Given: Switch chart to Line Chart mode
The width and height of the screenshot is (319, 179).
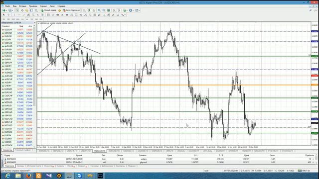Looking at the screenshot, I should pyautogui.click(x=94, y=10).
